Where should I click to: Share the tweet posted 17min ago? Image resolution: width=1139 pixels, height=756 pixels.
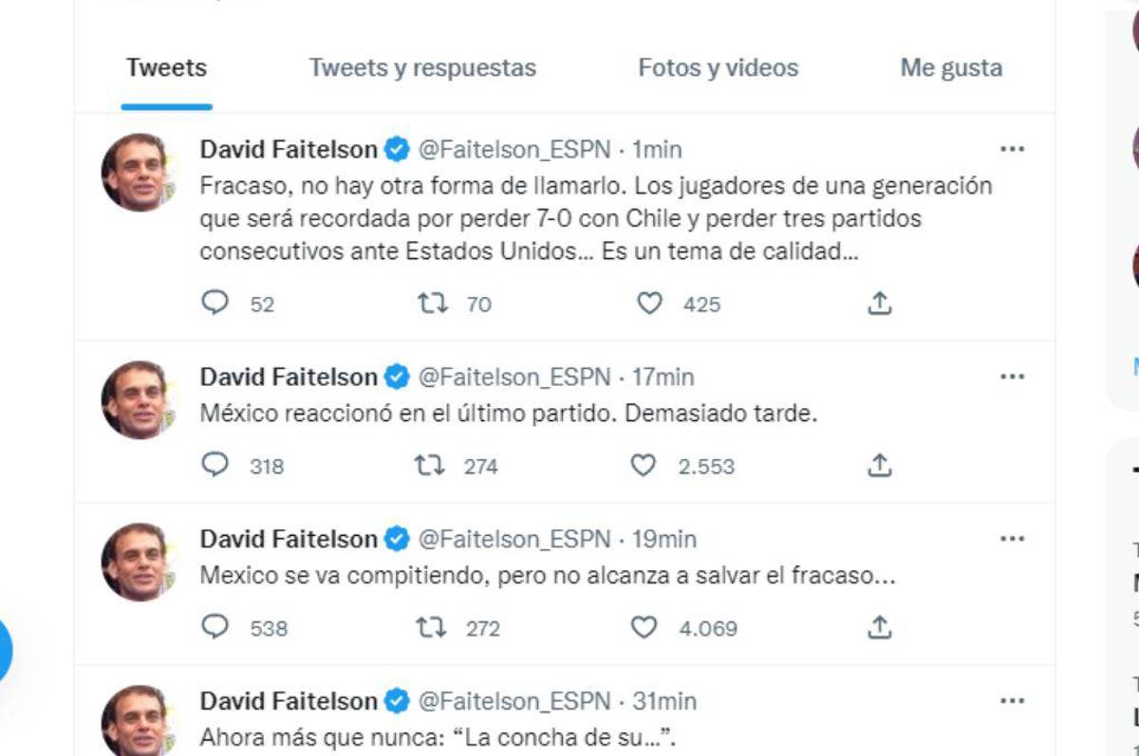click(x=880, y=466)
